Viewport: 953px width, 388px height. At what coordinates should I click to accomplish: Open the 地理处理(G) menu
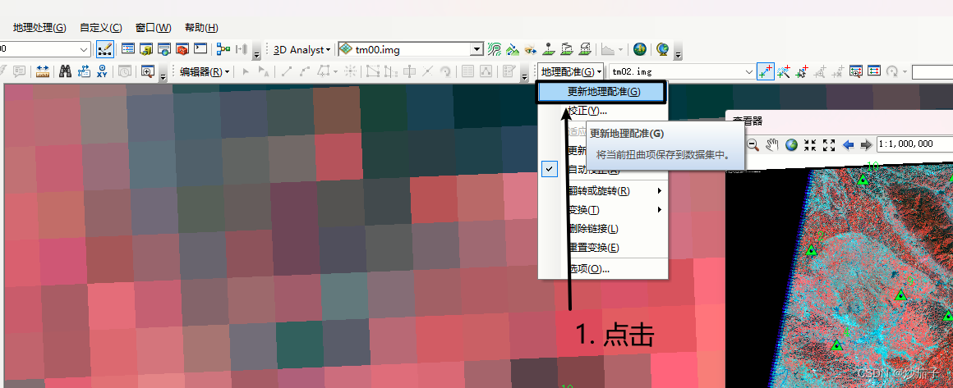pos(39,27)
